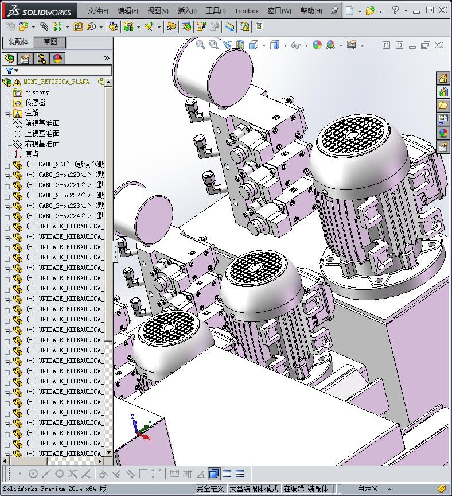Select the History tree item
Screen dimensions: 452x496
coord(37,92)
